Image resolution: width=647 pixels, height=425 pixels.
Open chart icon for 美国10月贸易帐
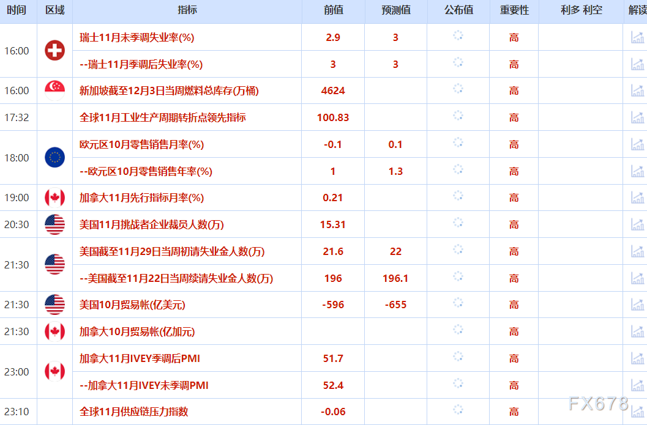(637, 305)
